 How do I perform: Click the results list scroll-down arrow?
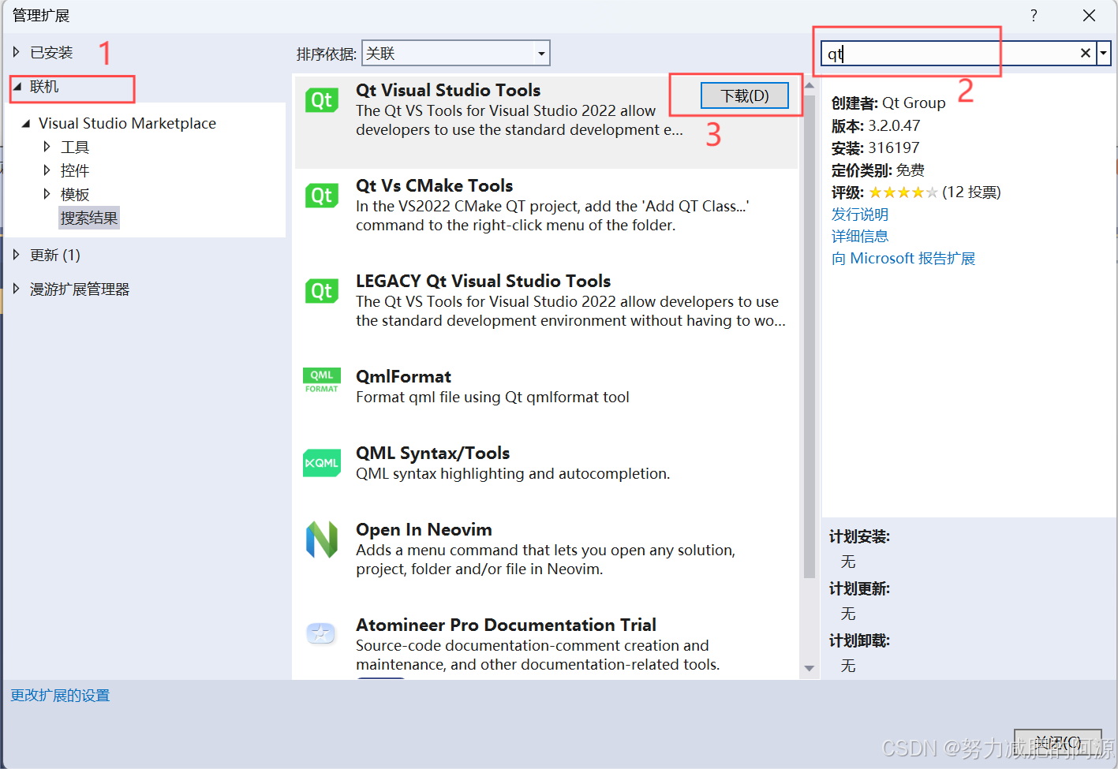point(809,668)
